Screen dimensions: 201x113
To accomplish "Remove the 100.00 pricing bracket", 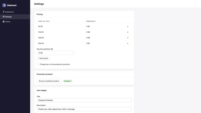I will (x=128, y=32).
